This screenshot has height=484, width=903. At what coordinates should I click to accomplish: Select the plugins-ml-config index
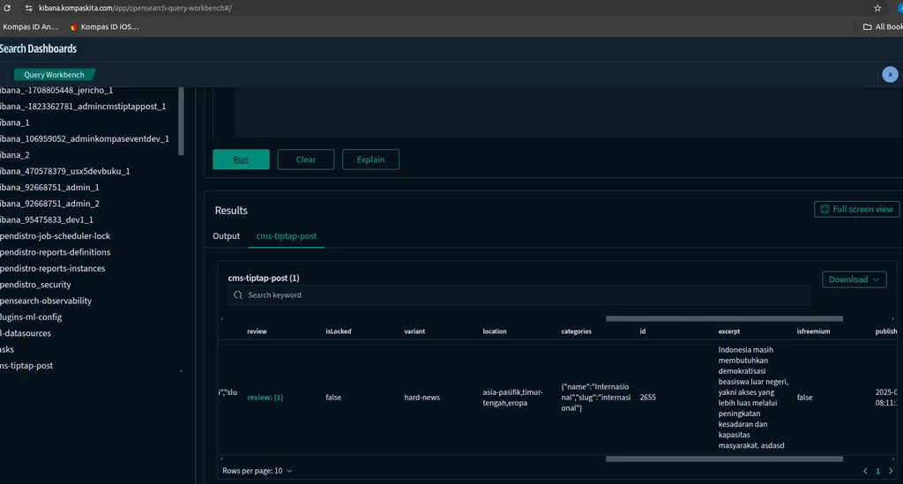click(x=31, y=316)
